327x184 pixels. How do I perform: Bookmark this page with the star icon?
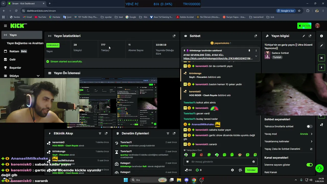click(299, 11)
